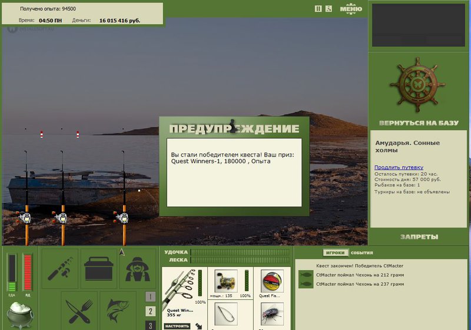Open the МЕНЮ main menu
471x330 pixels.
351,9
